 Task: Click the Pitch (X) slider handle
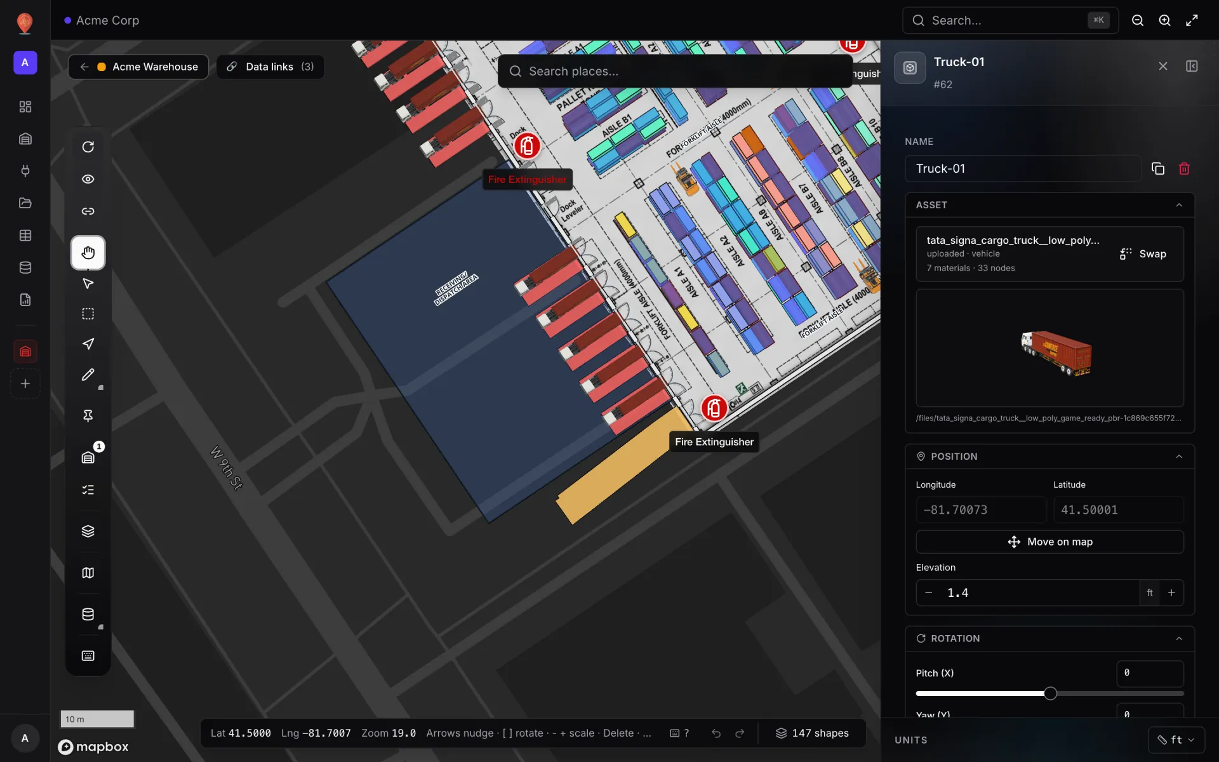1050,693
